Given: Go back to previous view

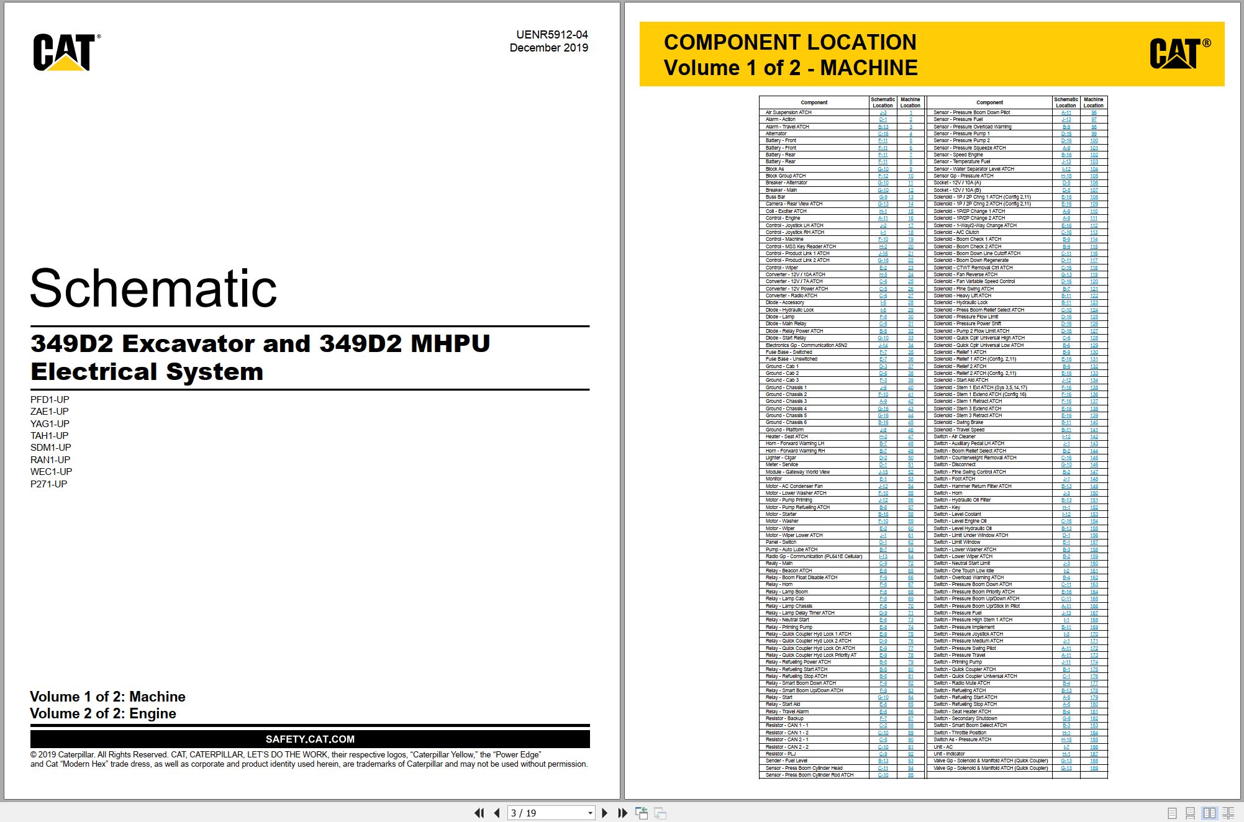Looking at the screenshot, I should (x=642, y=813).
